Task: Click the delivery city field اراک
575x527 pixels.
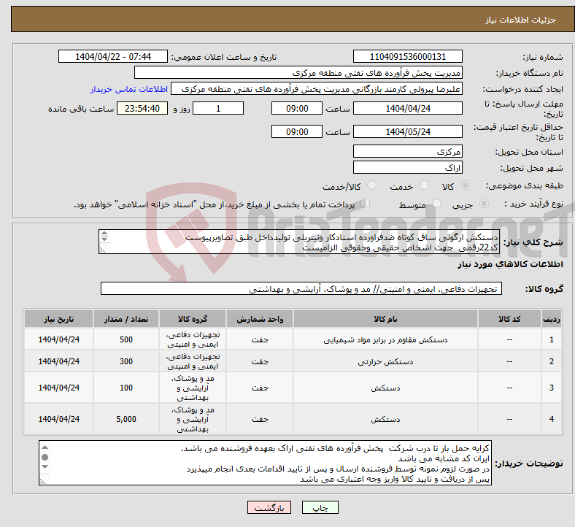Action: 407,168
